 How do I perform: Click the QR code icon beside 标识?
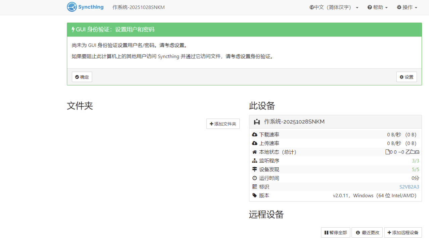point(255,186)
